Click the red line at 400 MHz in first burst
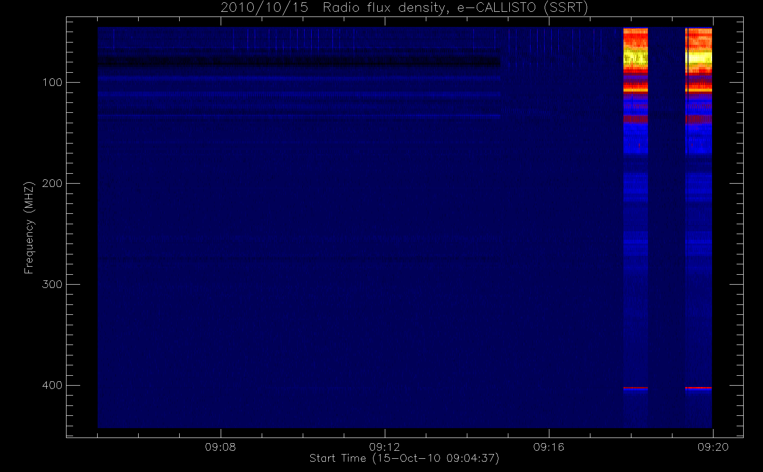This screenshot has width=763, height=472. (x=636, y=388)
